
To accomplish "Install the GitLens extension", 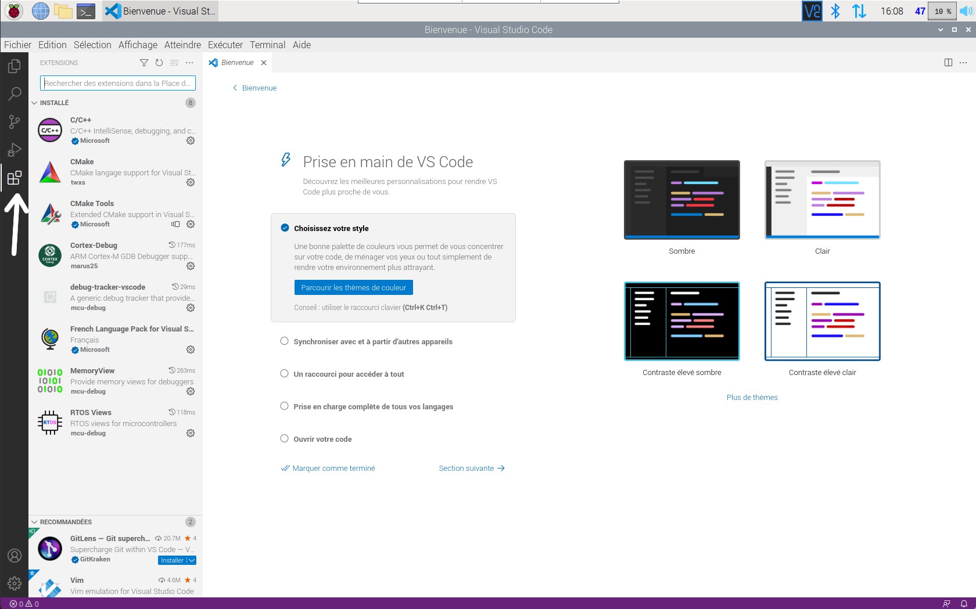I will tap(172, 560).
